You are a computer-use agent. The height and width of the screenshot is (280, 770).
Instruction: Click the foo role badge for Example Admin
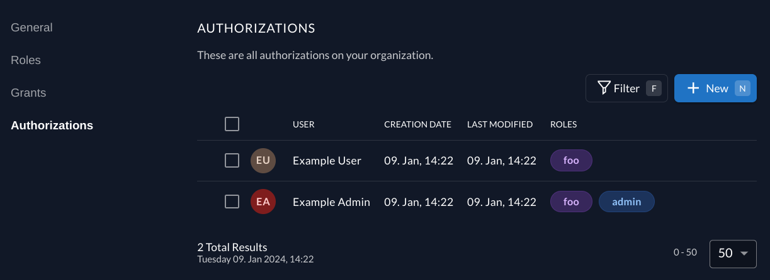click(571, 202)
